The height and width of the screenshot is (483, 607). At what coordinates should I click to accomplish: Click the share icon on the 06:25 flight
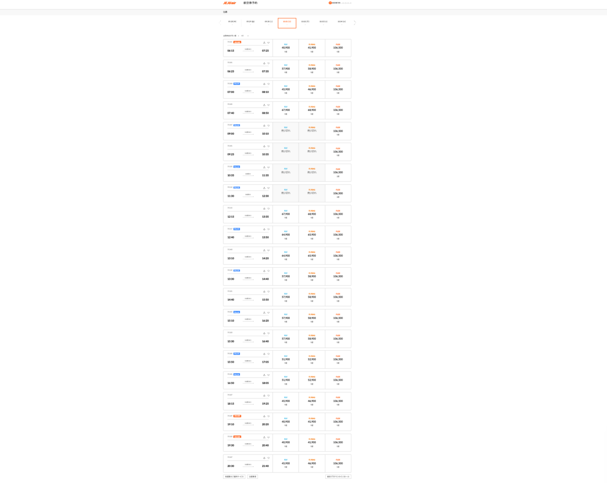264,63
